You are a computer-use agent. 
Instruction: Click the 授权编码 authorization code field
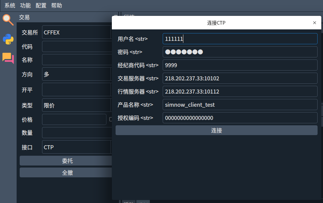point(240,118)
